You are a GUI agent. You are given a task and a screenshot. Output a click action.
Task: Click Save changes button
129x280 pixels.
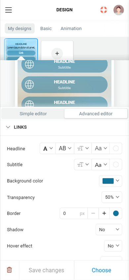[x=46, y=270]
